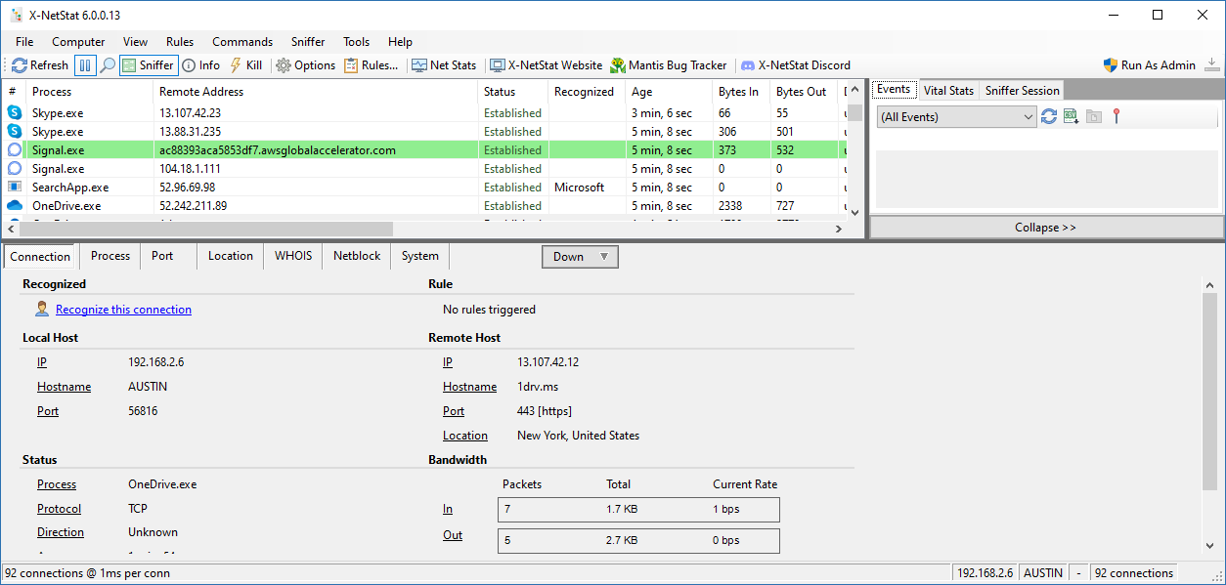
Task: Click the 92 connections status bar entry
Action: point(1134,573)
